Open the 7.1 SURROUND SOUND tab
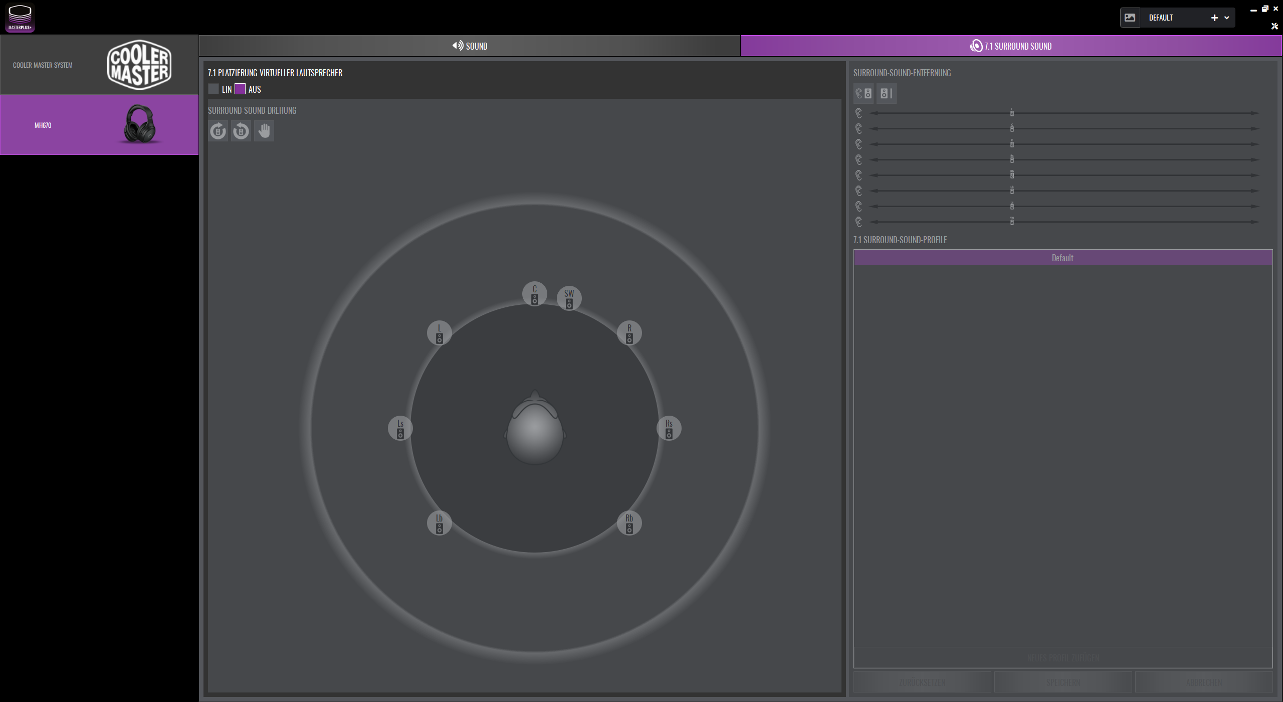 click(x=1011, y=46)
